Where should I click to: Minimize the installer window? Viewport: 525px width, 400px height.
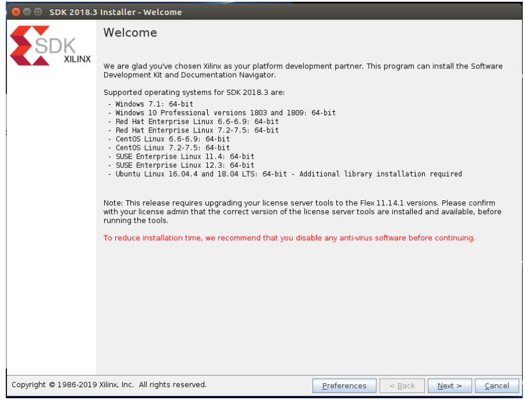[27, 12]
